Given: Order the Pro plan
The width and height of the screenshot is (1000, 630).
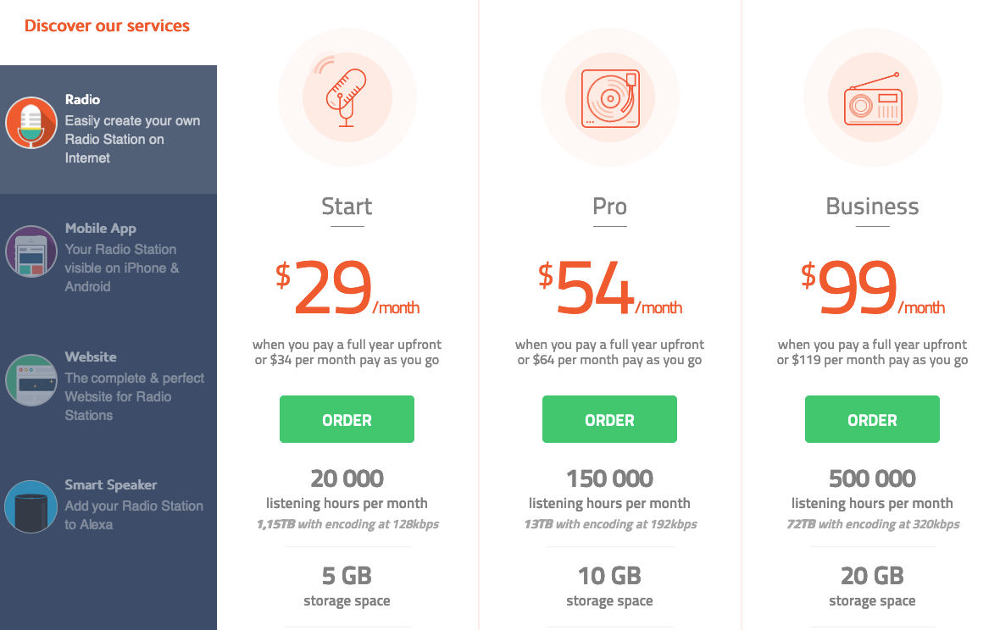Looking at the screenshot, I should [609, 418].
